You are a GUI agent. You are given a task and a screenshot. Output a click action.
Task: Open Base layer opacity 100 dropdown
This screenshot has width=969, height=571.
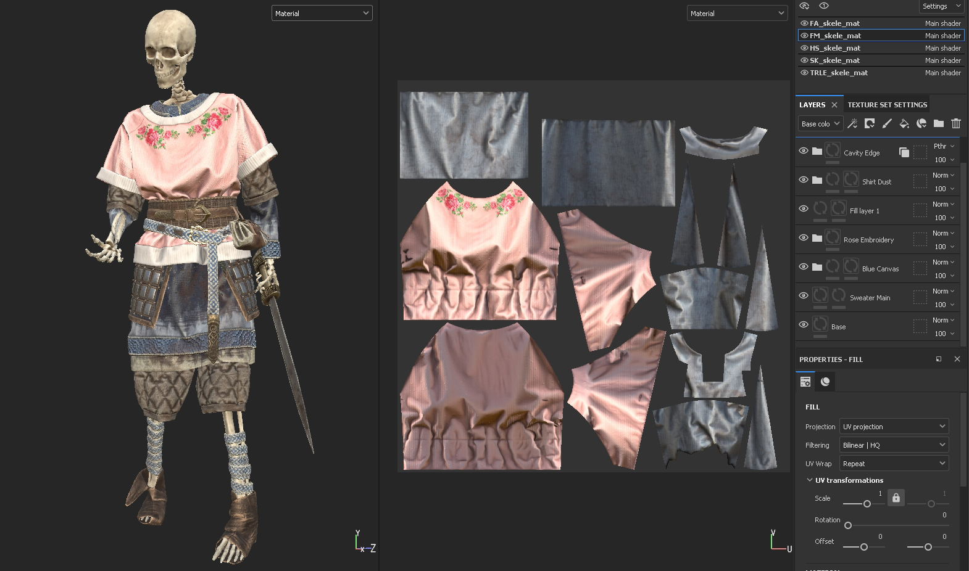(944, 334)
